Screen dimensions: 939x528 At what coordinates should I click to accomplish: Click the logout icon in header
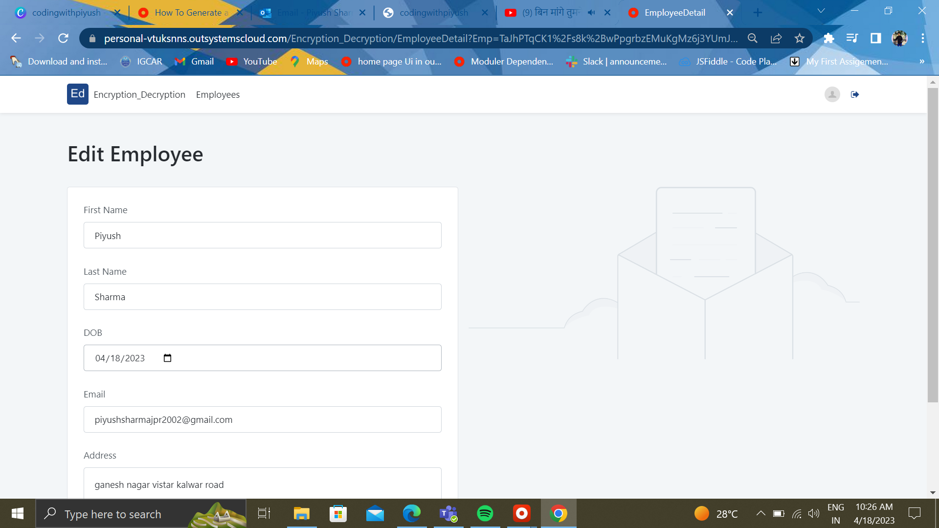[854, 94]
